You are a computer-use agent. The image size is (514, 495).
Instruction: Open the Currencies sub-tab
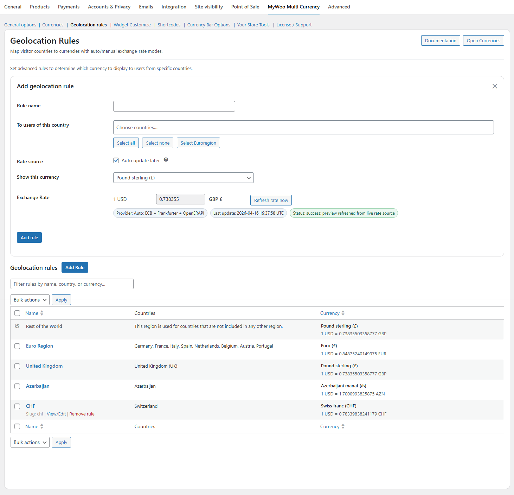(53, 25)
